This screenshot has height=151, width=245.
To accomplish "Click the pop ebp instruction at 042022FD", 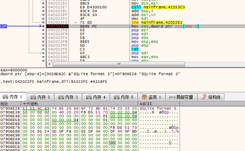I will point(140,45).
